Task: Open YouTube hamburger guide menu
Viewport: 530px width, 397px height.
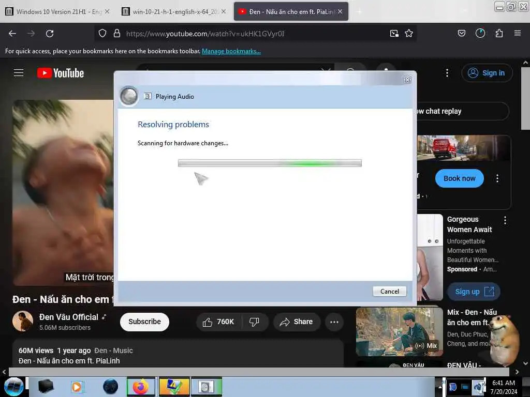Action: (x=19, y=73)
